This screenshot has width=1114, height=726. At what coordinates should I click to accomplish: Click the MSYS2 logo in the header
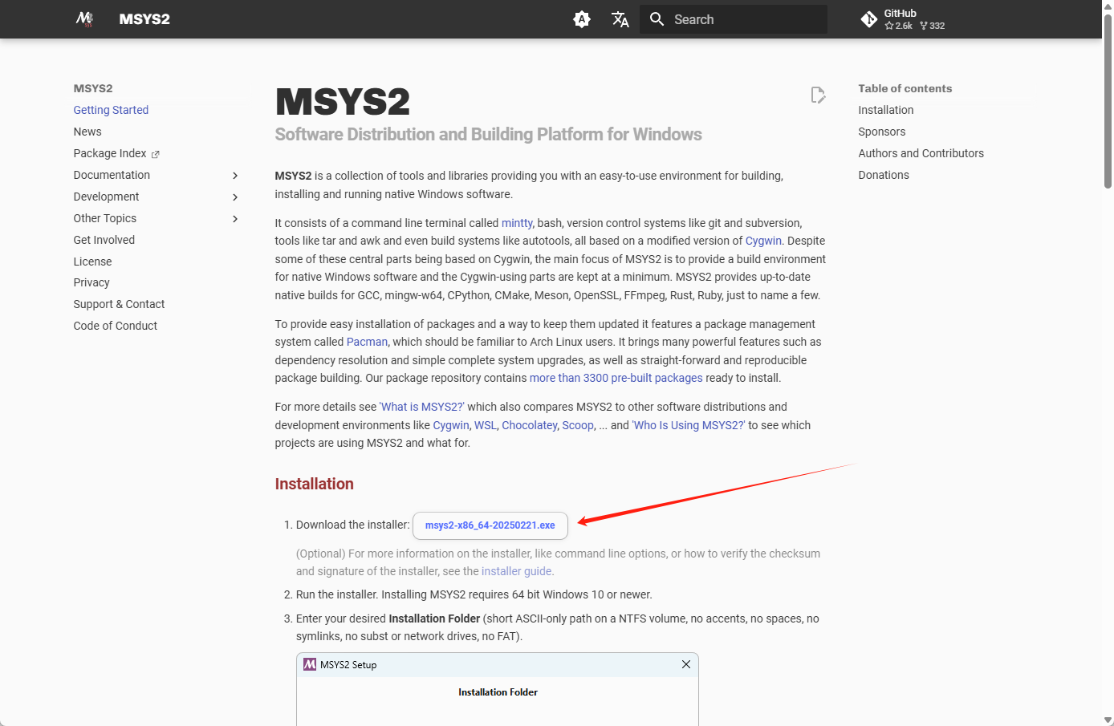point(83,18)
